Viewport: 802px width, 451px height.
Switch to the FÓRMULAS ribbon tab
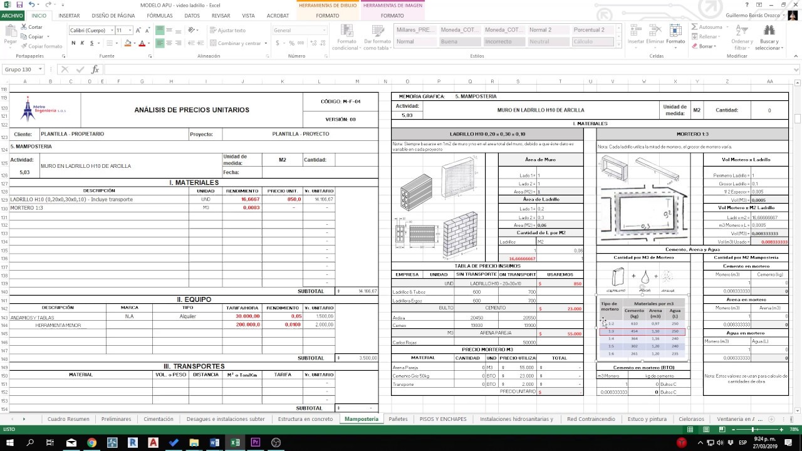coord(160,16)
